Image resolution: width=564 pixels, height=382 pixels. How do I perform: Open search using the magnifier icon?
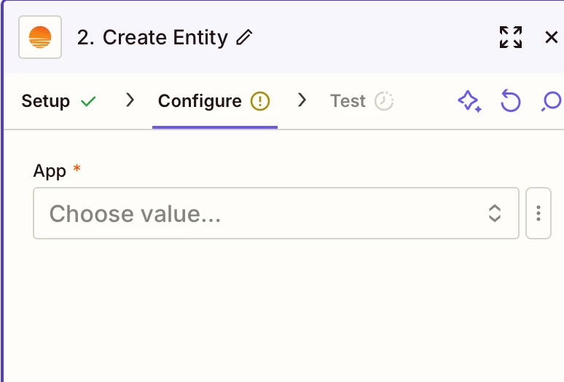click(552, 101)
